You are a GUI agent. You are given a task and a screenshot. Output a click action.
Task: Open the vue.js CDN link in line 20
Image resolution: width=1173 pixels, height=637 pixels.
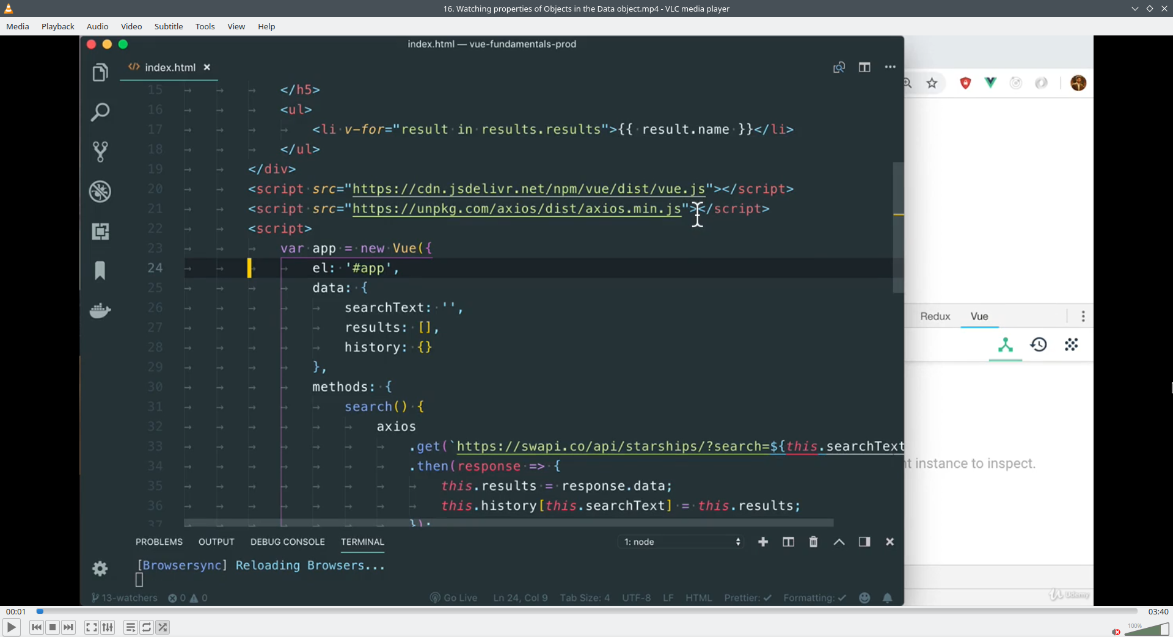pyautogui.click(x=529, y=189)
